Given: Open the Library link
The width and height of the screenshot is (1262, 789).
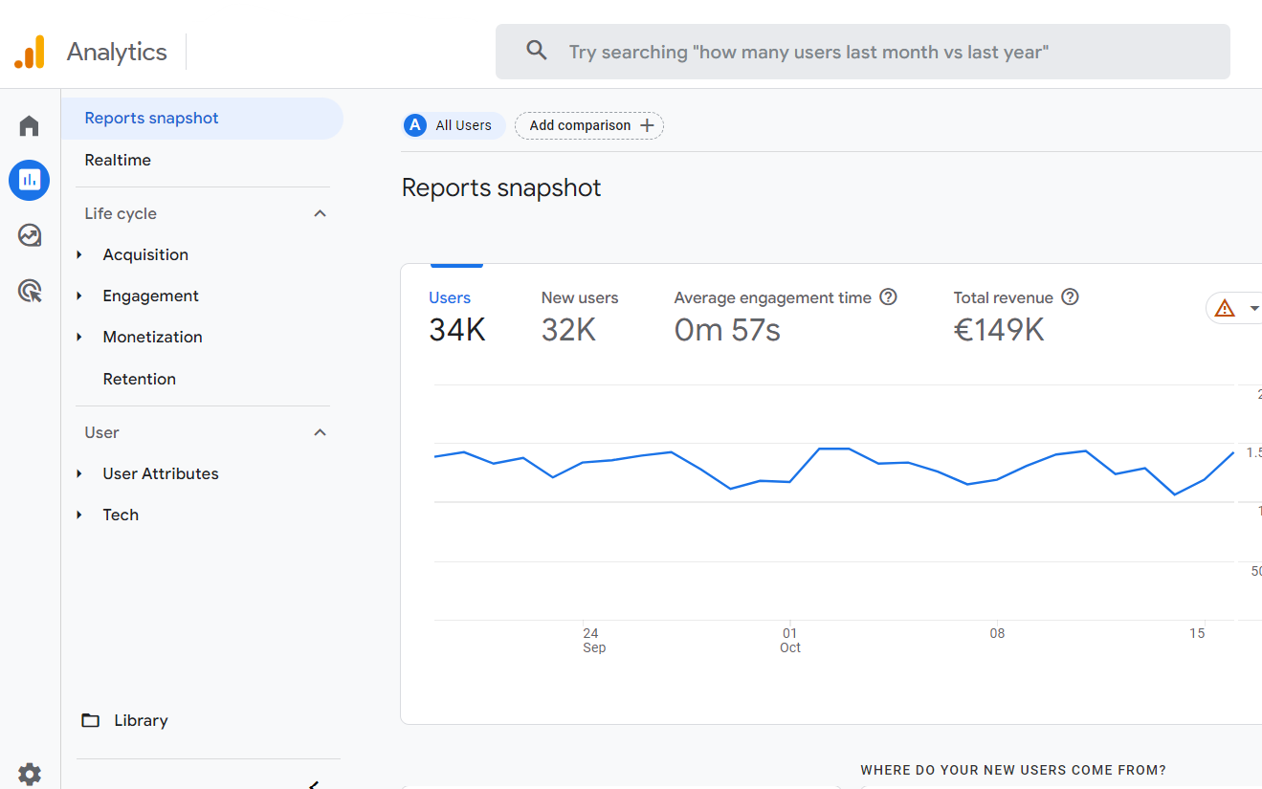Looking at the screenshot, I should pos(141,720).
